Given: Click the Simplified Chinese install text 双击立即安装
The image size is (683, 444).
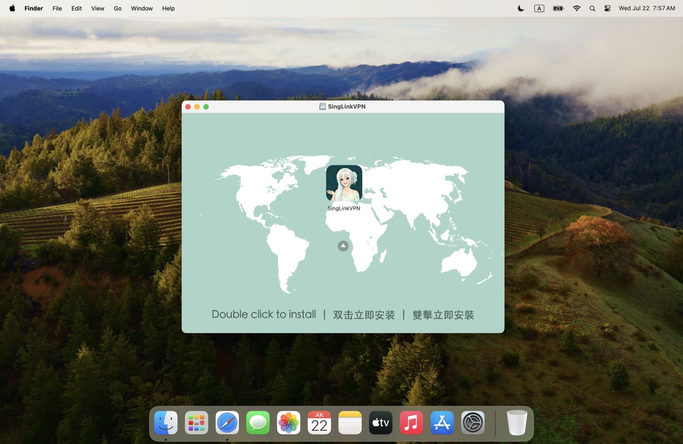Looking at the screenshot, I should coord(364,315).
